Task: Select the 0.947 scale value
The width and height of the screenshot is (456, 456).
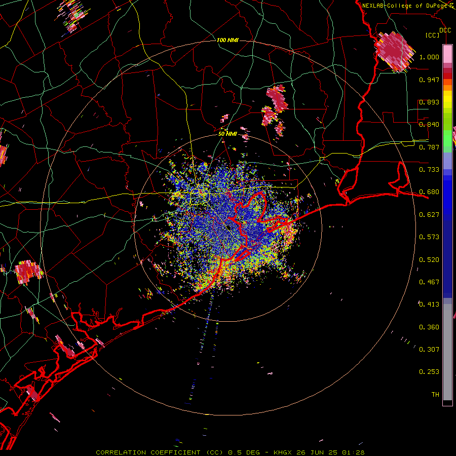Action: [429, 80]
